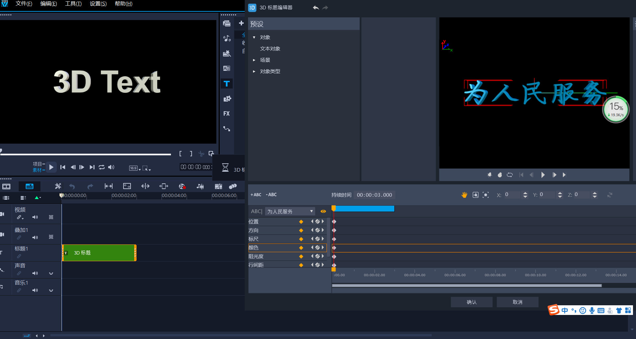Open the FX filter library icon
Screen dimensions: 636x339
point(226,114)
